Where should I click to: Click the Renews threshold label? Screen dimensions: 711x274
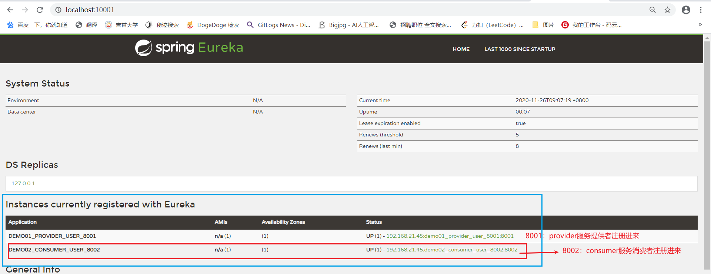tap(381, 135)
